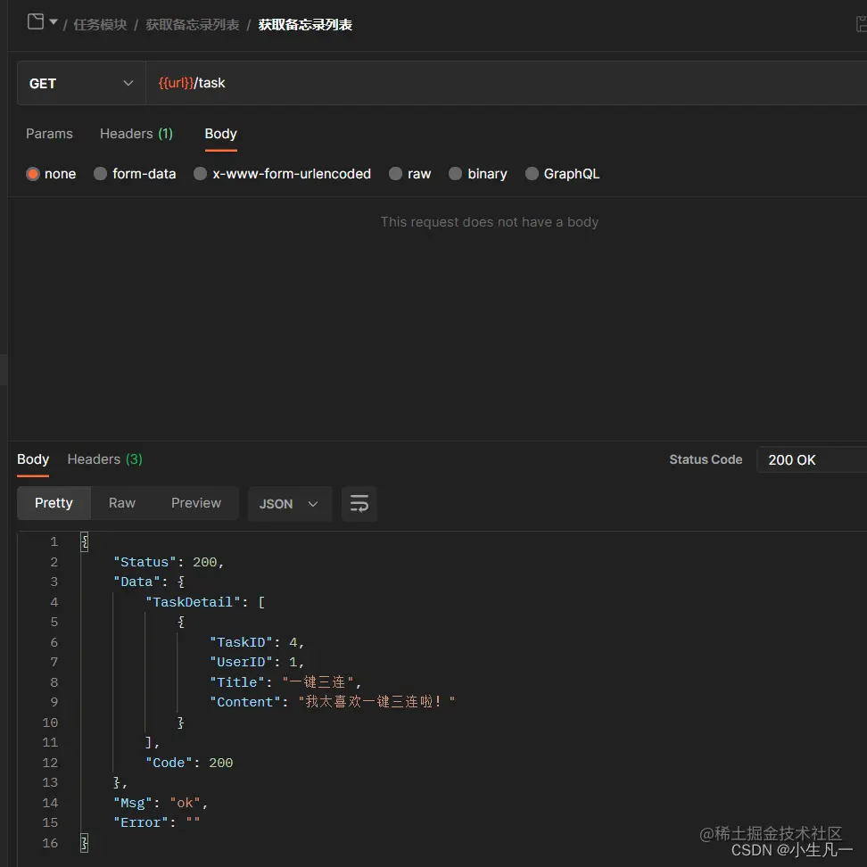Click the "Msg": "ok" line
The height and width of the screenshot is (867, 867).
point(161,803)
